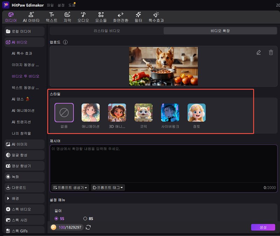Open the 자막 subtitles tool
The image size is (280, 236).
[67, 17]
